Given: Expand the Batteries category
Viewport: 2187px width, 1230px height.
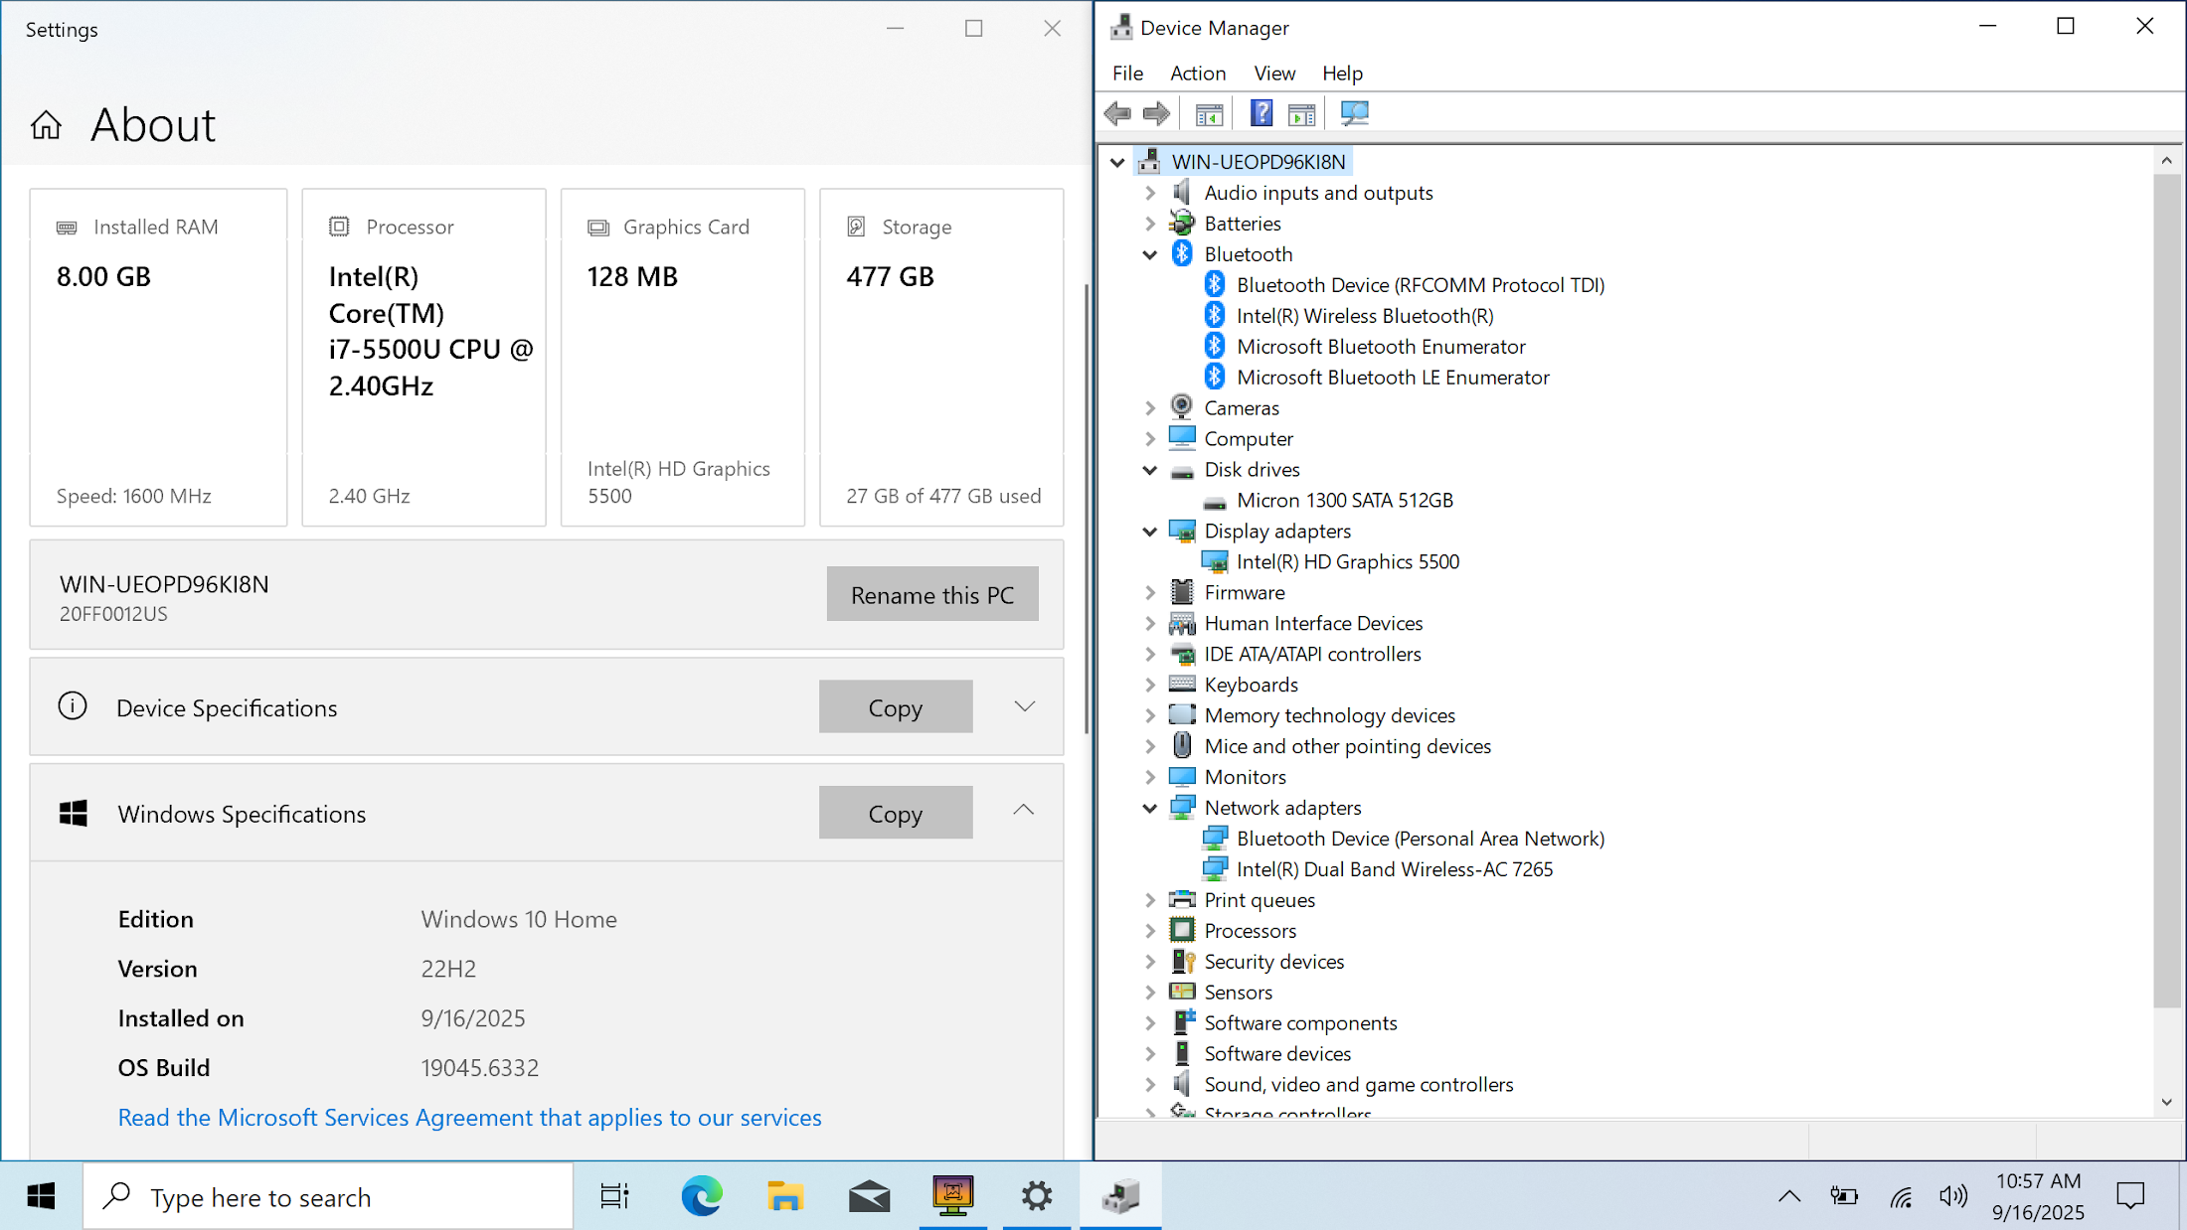Looking at the screenshot, I should [1150, 224].
